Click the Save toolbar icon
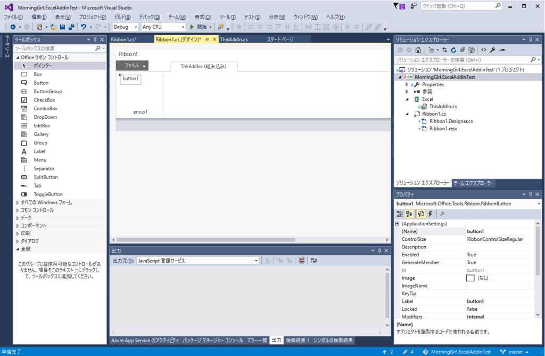The width and height of the screenshot is (545, 356). (62, 27)
